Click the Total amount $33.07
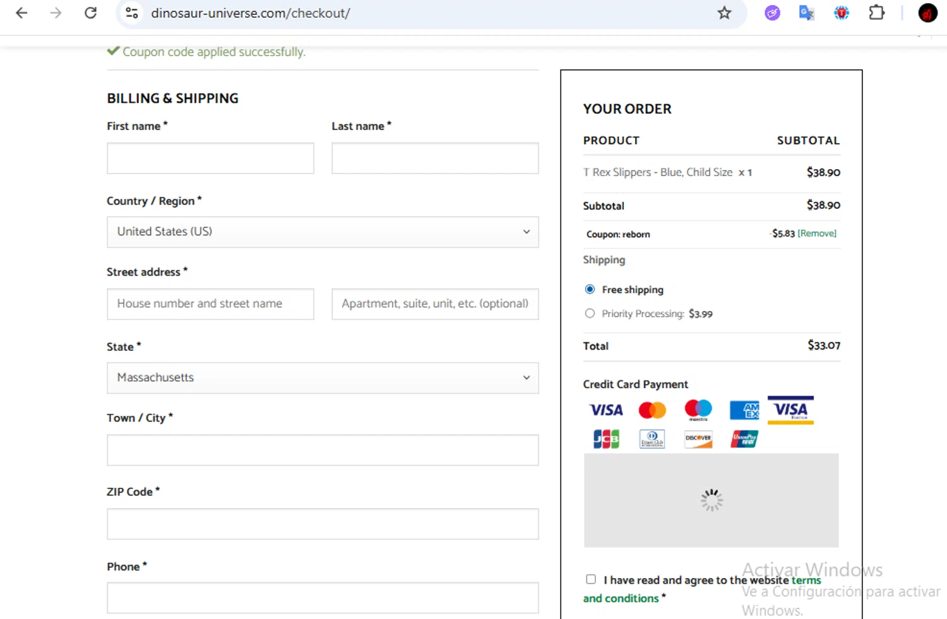This screenshot has height=619, width=947. [824, 345]
